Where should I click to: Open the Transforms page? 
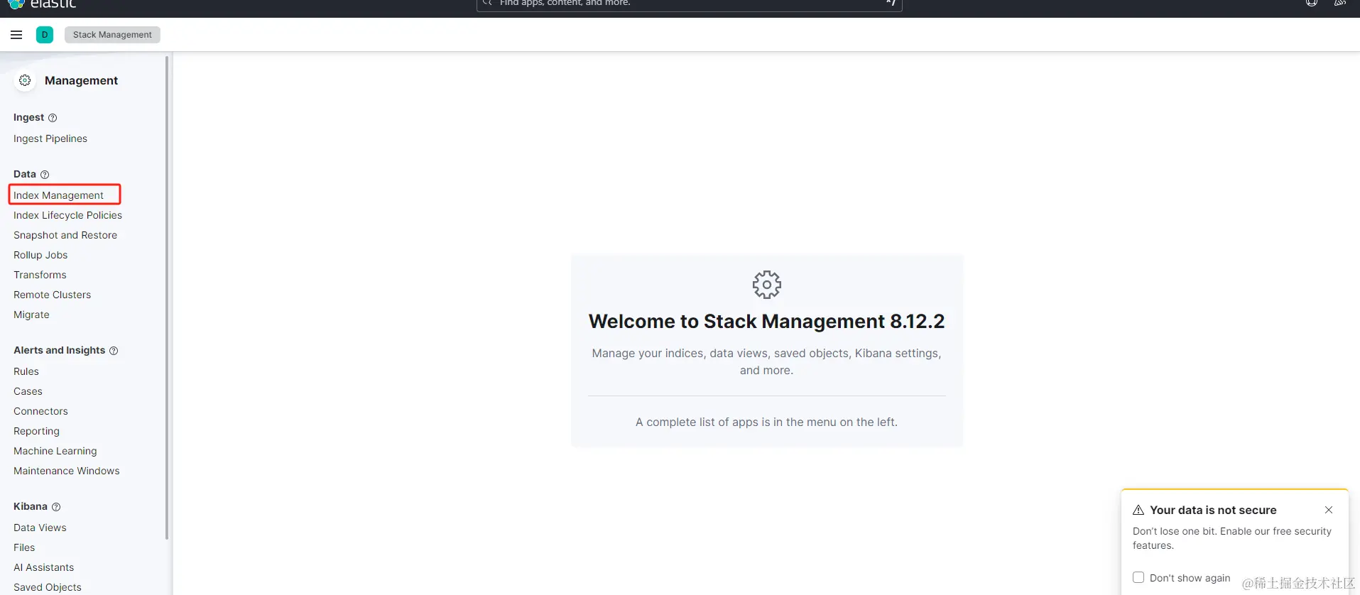tap(40, 275)
